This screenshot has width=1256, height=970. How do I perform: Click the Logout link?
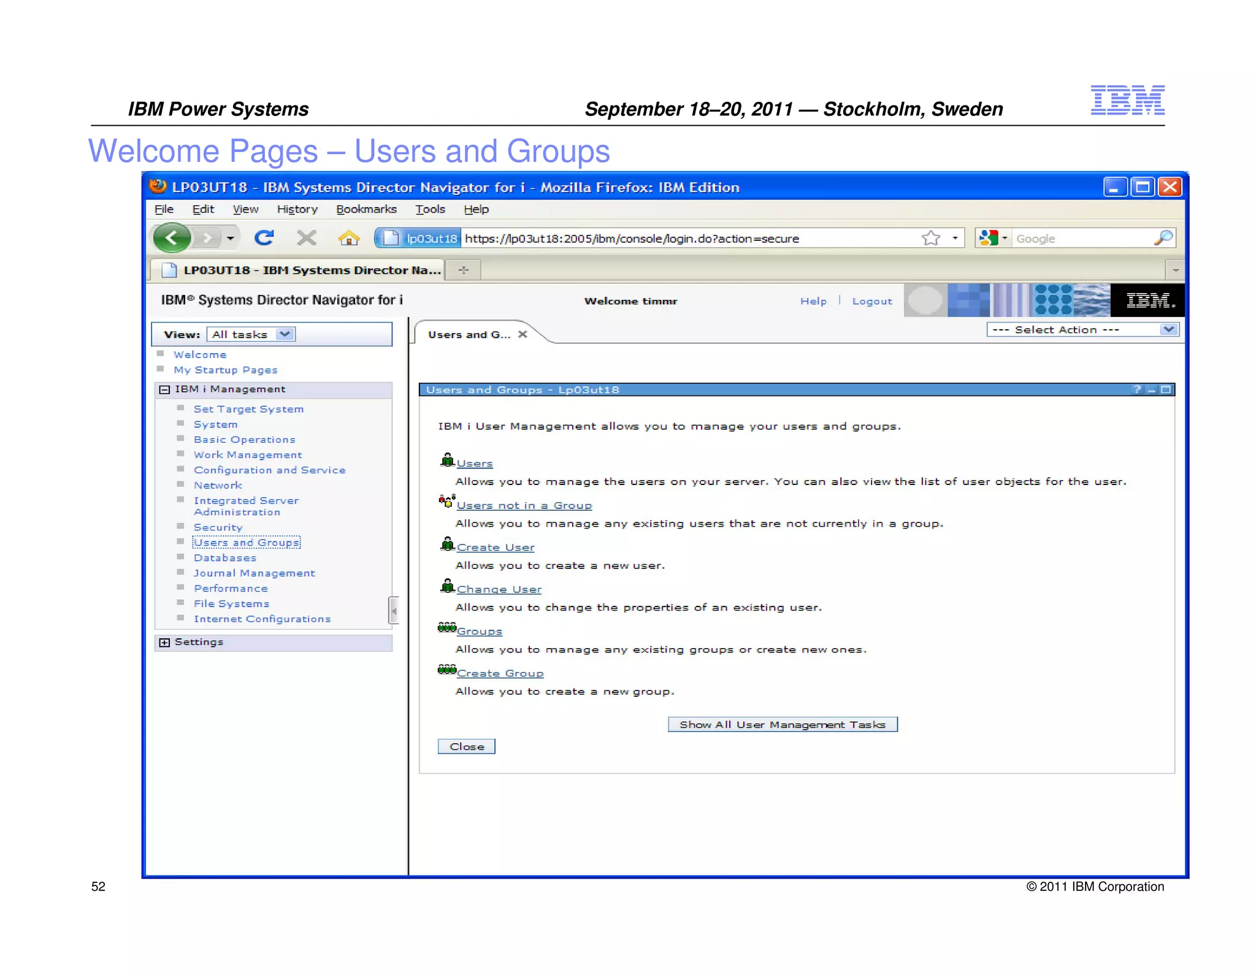click(872, 301)
